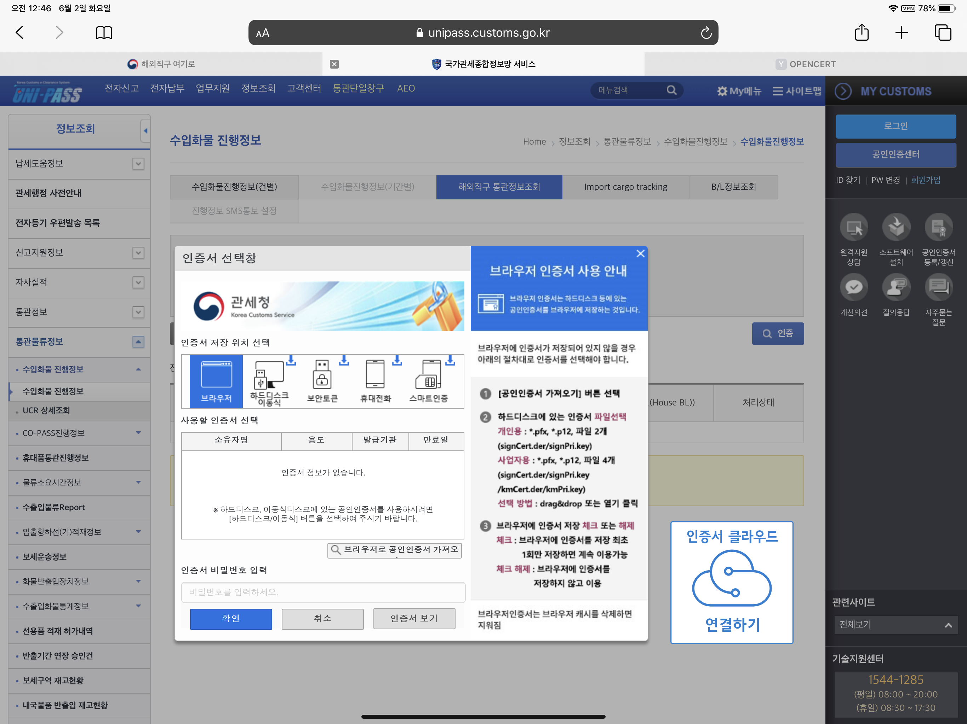
Task: Click the Safari reload page icon
Action: 705,33
